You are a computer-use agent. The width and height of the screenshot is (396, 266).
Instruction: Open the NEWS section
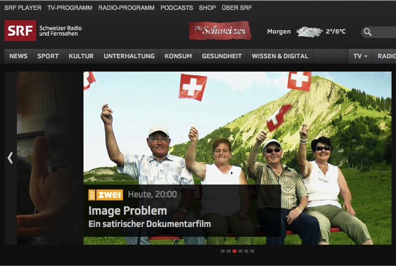click(x=19, y=56)
